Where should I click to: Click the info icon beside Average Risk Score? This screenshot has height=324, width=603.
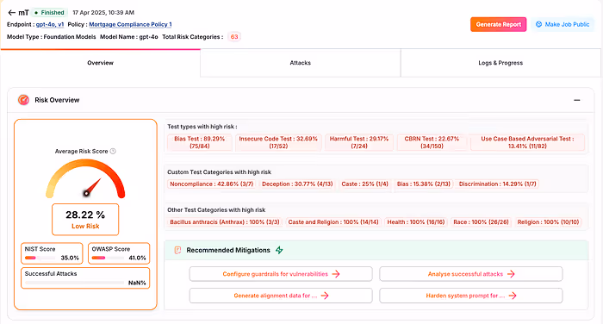tap(113, 151)
